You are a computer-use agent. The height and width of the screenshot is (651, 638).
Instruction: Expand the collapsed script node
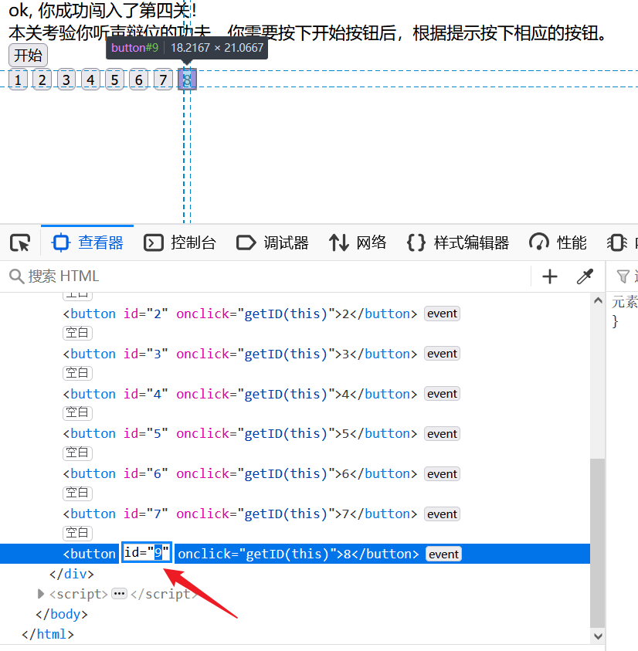[x=40, y=594]
